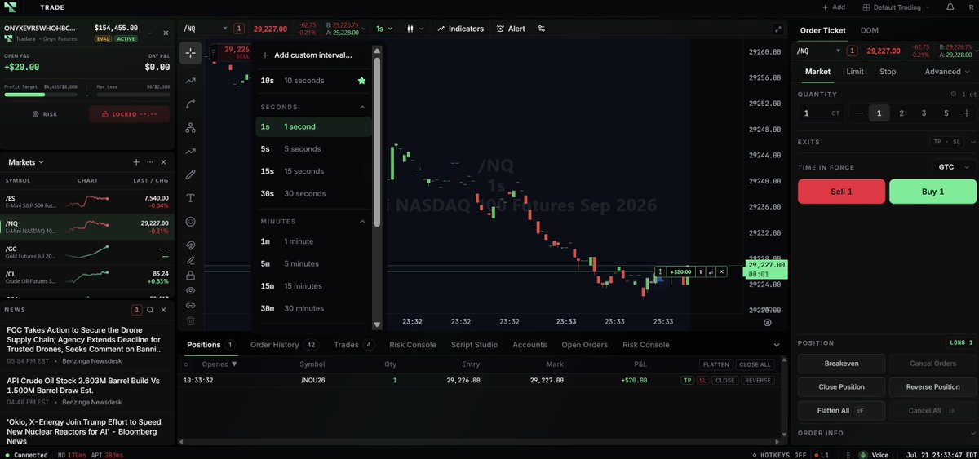This screenshot has width=979, height=459.
Task: Toggle drawings visibility eye in toolbar
Action: tap(190, 290)
